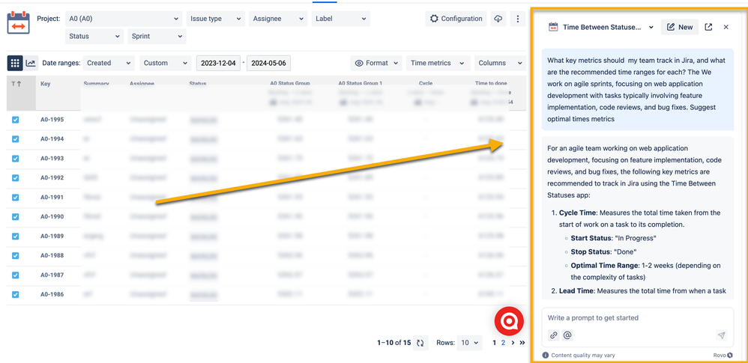Click the refresh icon next to 1–10 of 15
Viewport: 748px width, 363px height.
(420, 343)
